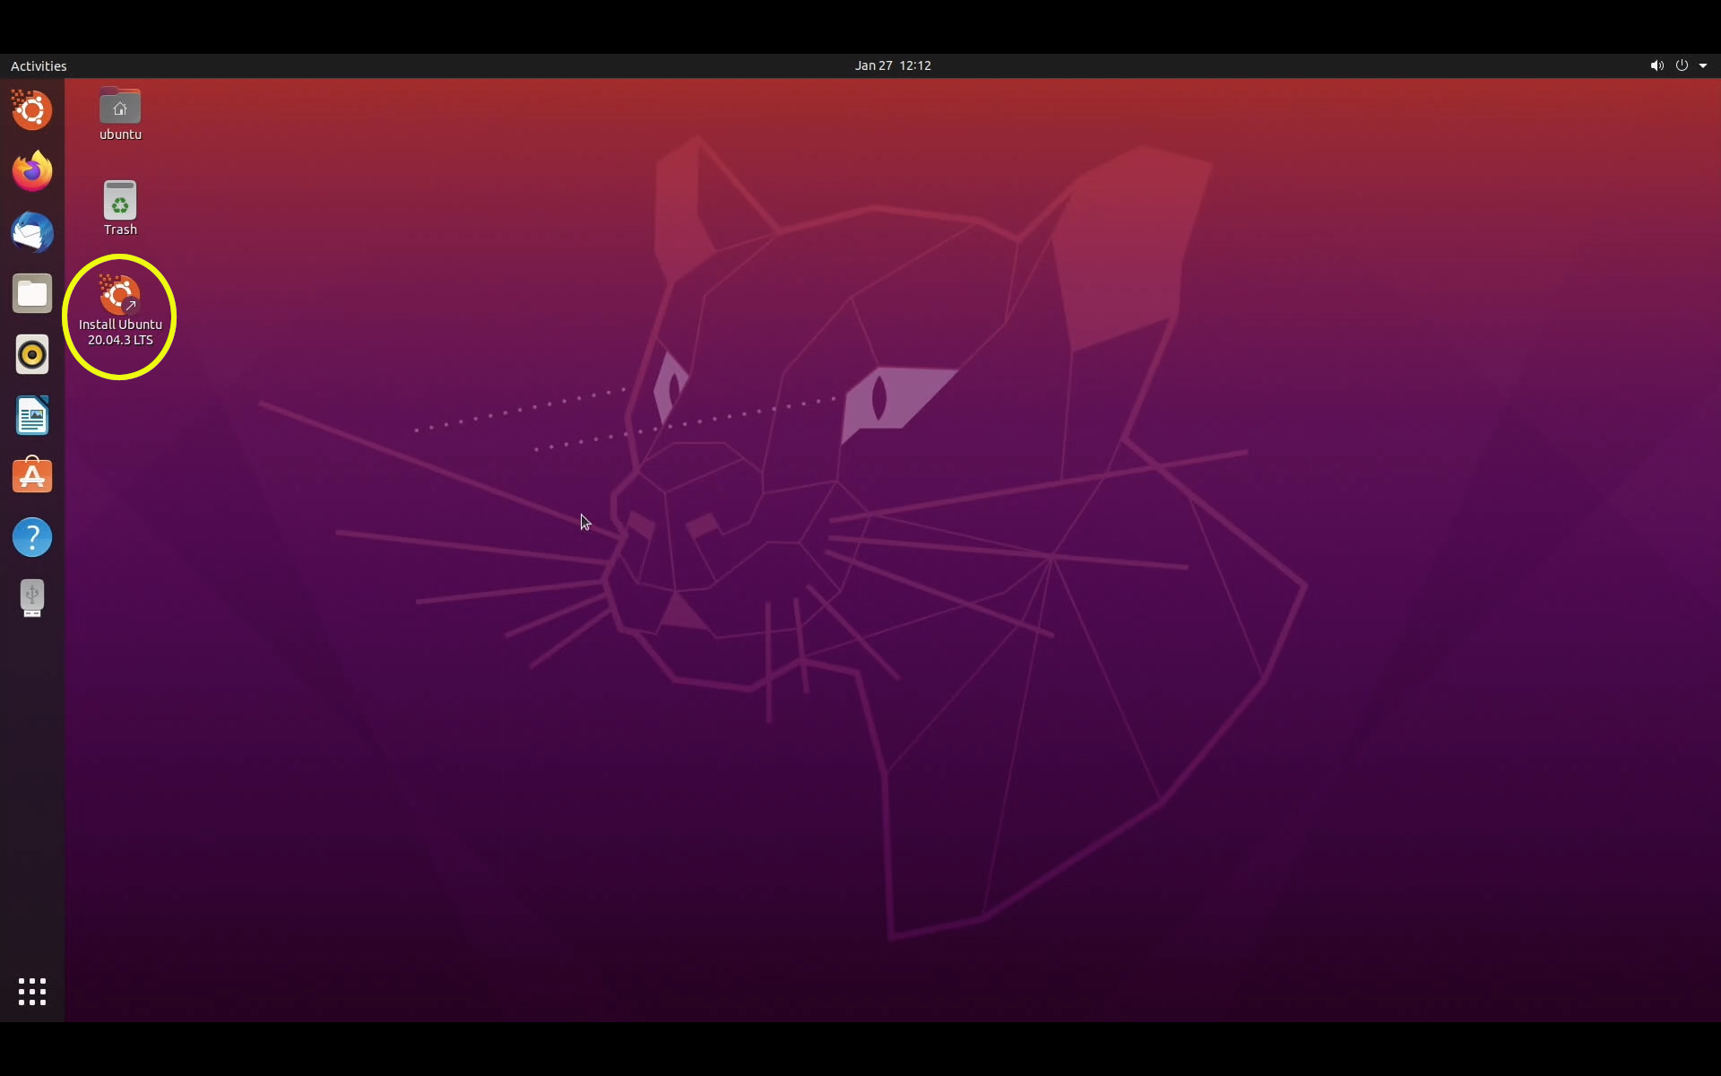Open the USB drive icon in dock
Screen dimensions: 1721x1076
pyautogui.click(x=32, y=598)
